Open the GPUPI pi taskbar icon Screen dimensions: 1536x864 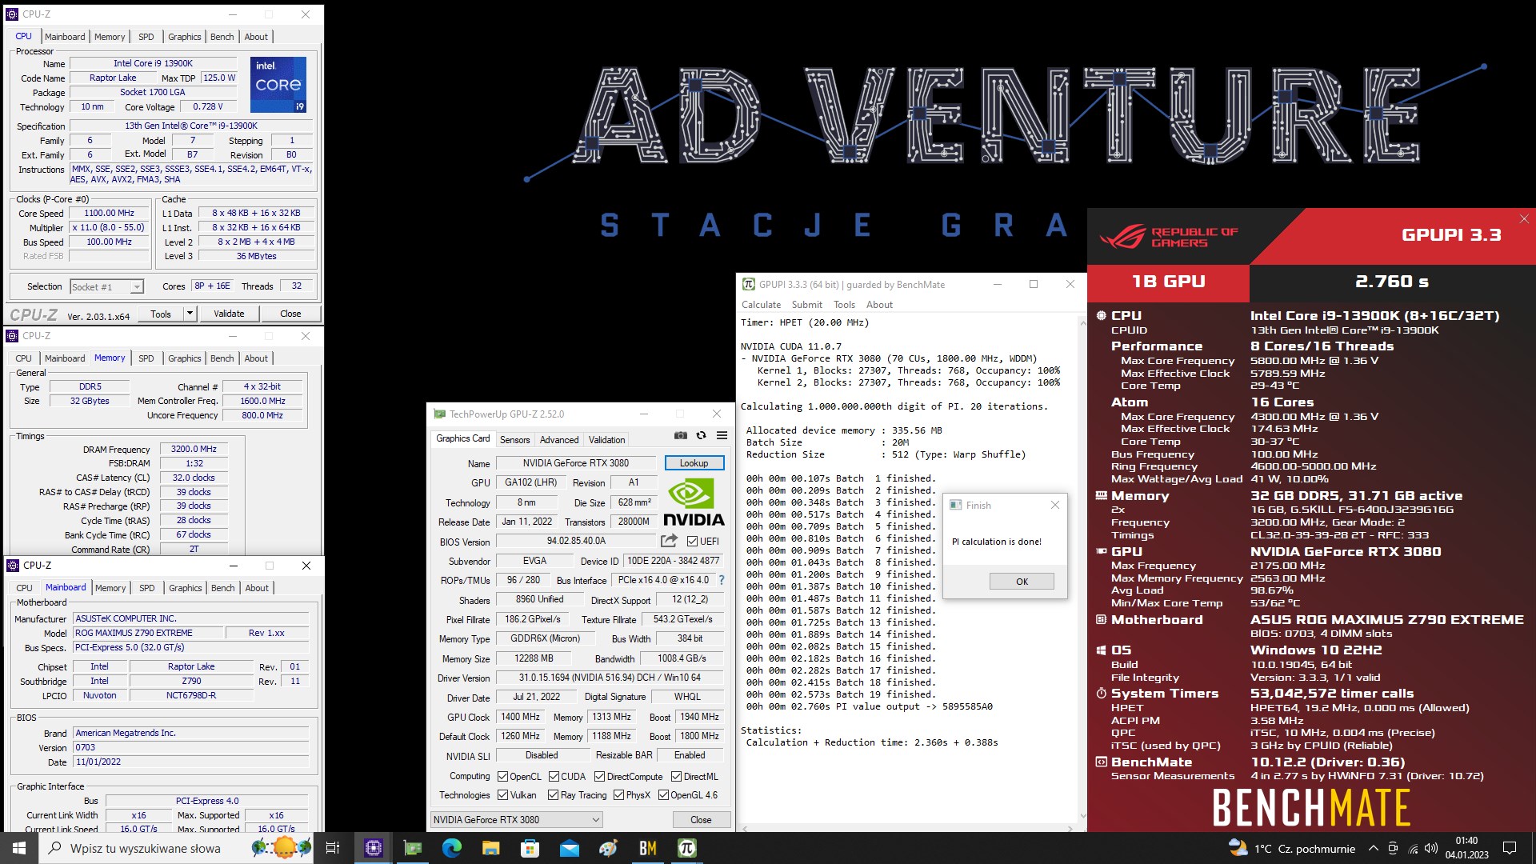pyautogui.click(x=686, y=848)
